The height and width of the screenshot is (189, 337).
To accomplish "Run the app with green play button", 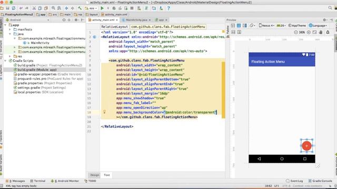I will (x=102, y=8).
